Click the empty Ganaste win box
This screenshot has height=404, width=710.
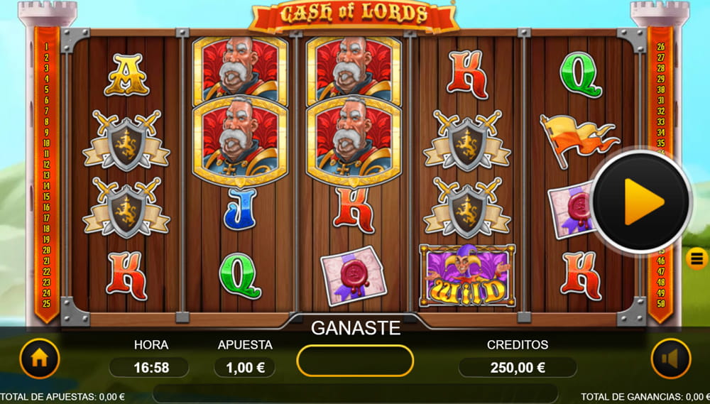355,361
